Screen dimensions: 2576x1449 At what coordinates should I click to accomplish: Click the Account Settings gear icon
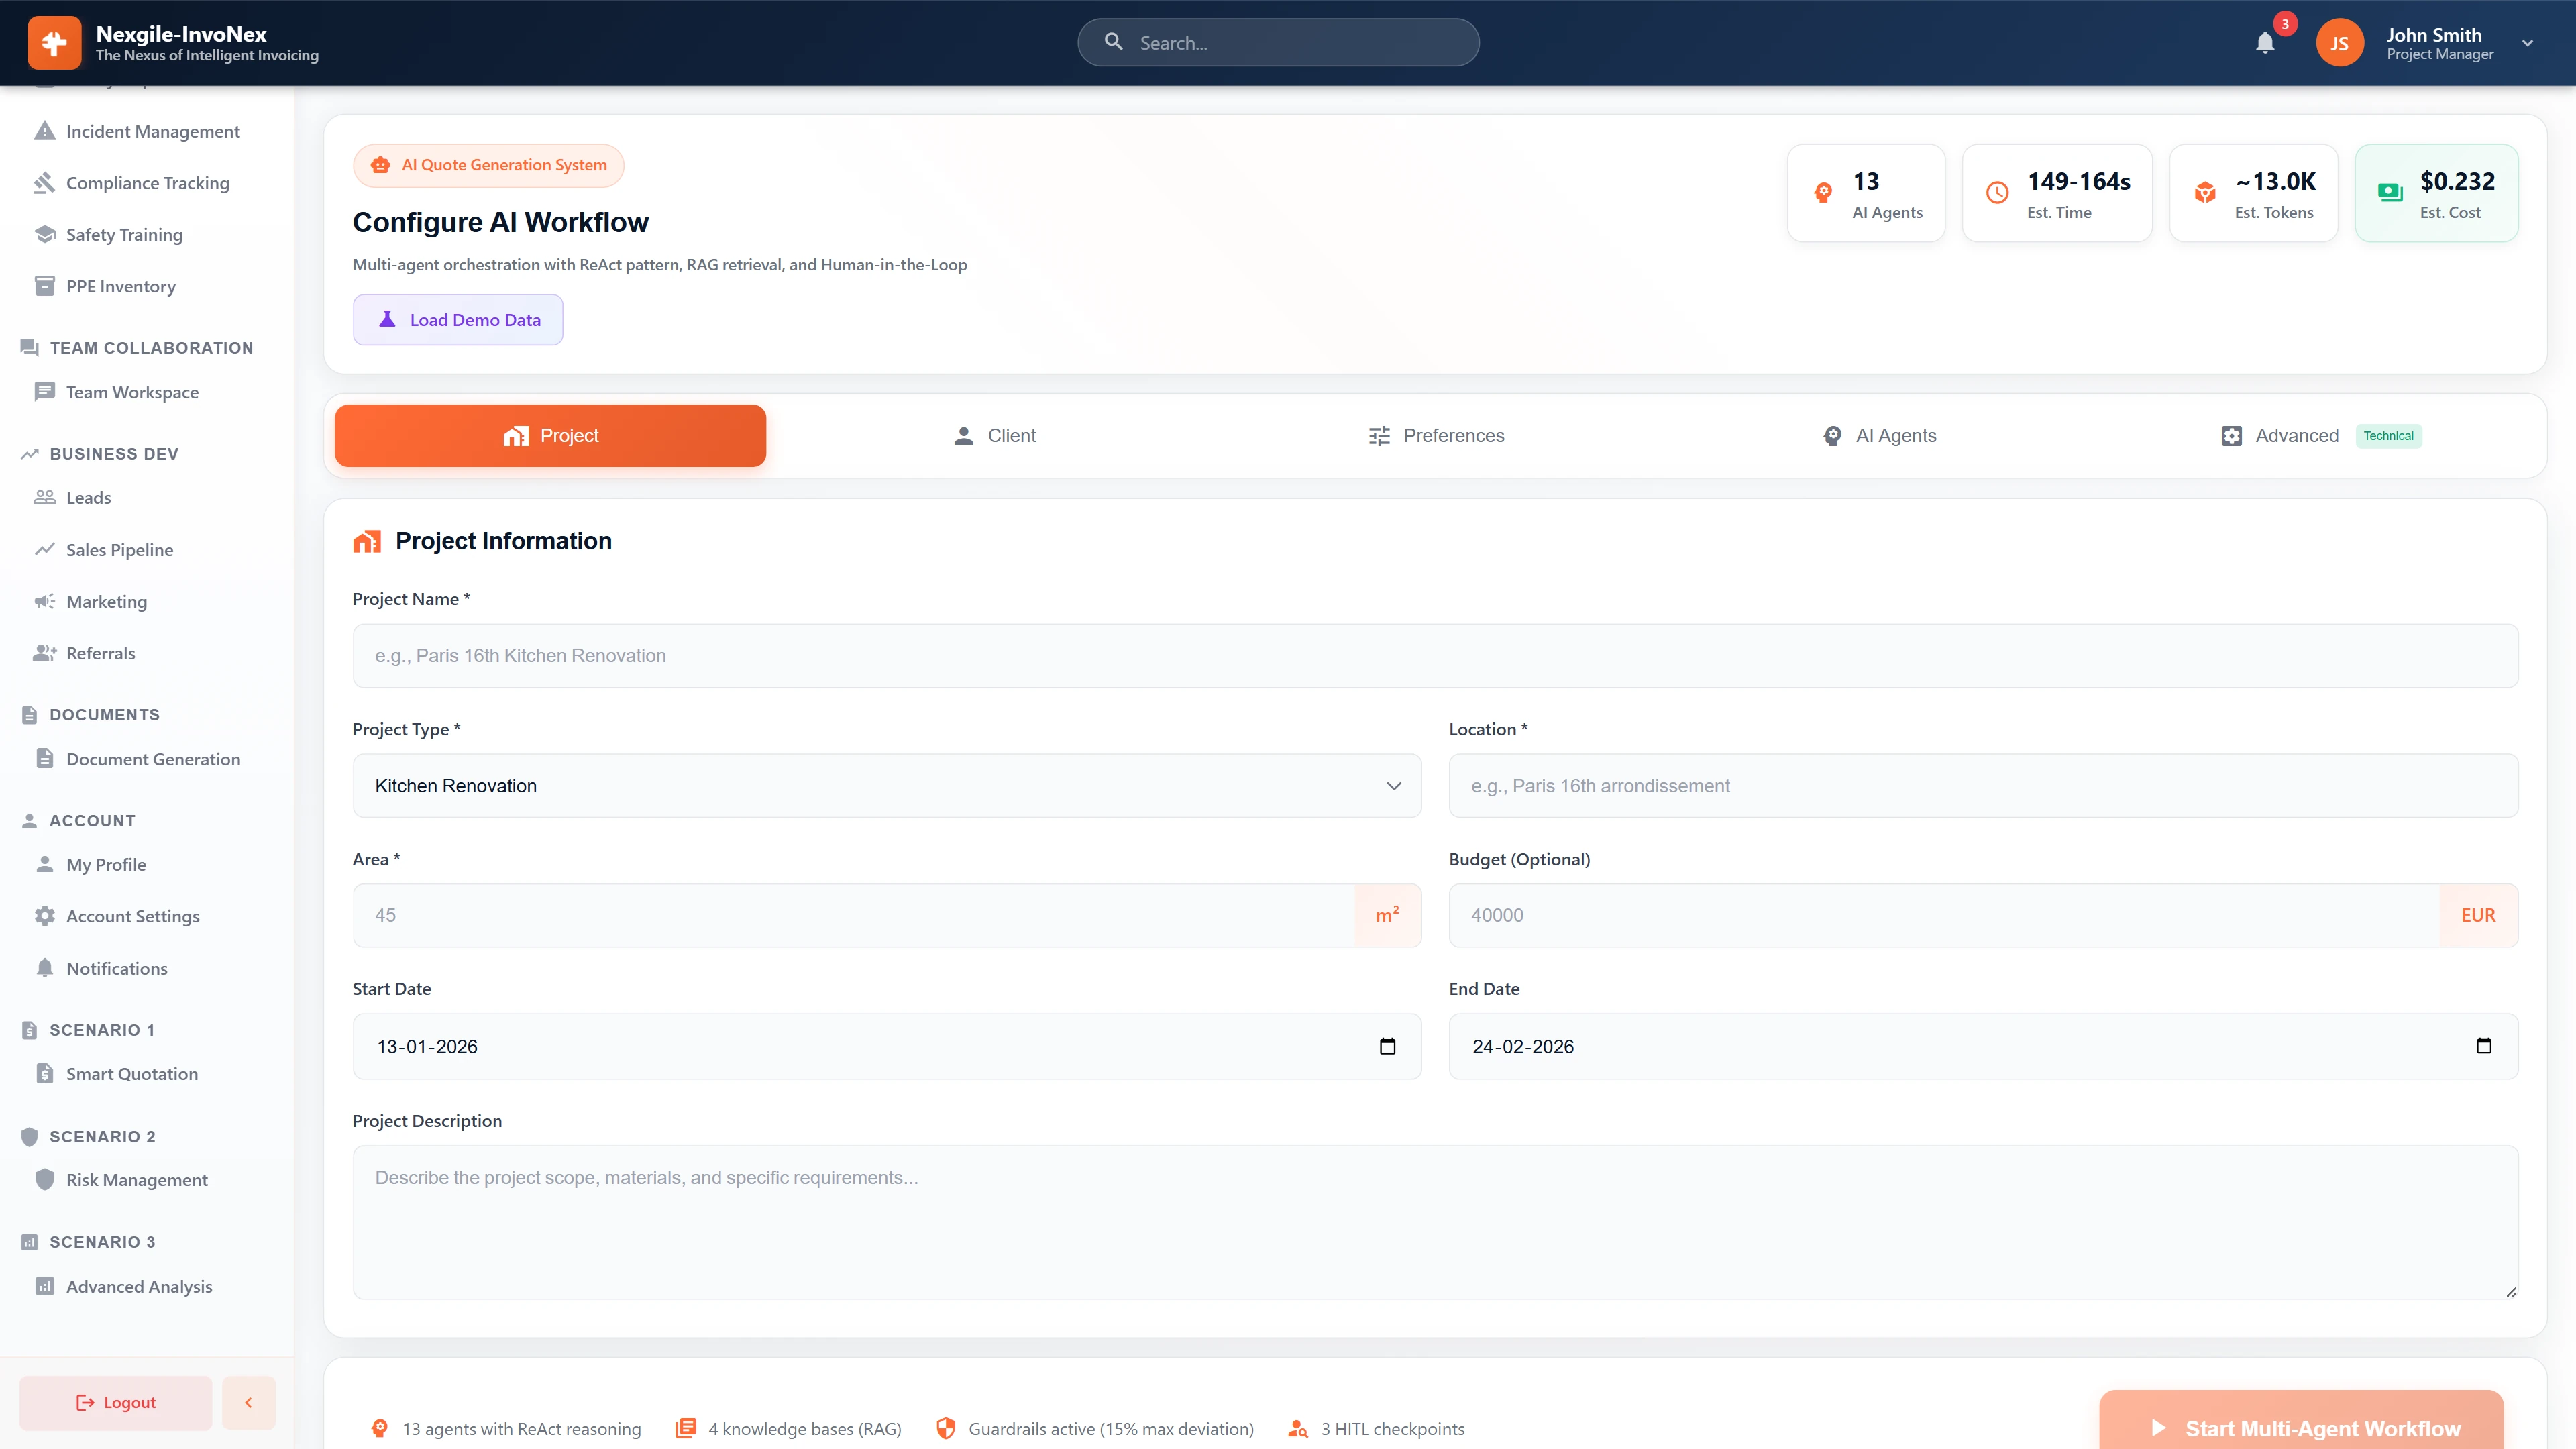[x=44, y=915]
